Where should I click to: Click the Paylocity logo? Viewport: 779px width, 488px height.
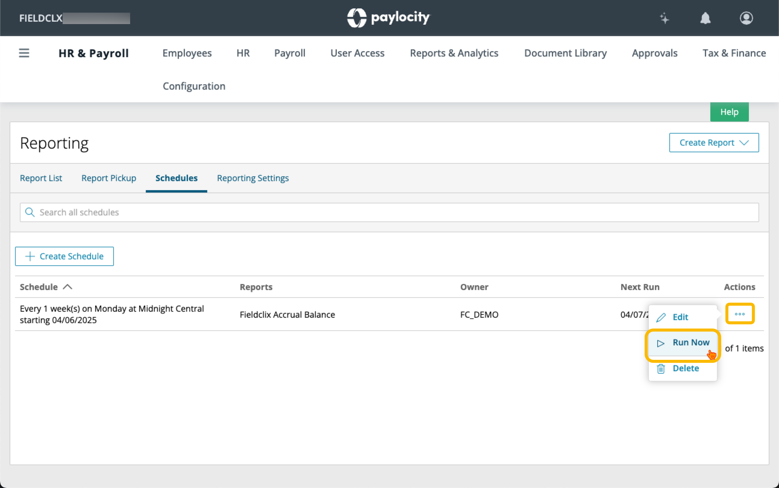389,17
